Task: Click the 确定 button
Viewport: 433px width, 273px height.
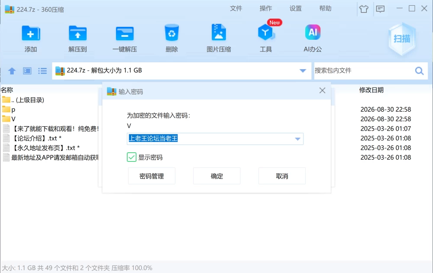Action: point(217,176)
